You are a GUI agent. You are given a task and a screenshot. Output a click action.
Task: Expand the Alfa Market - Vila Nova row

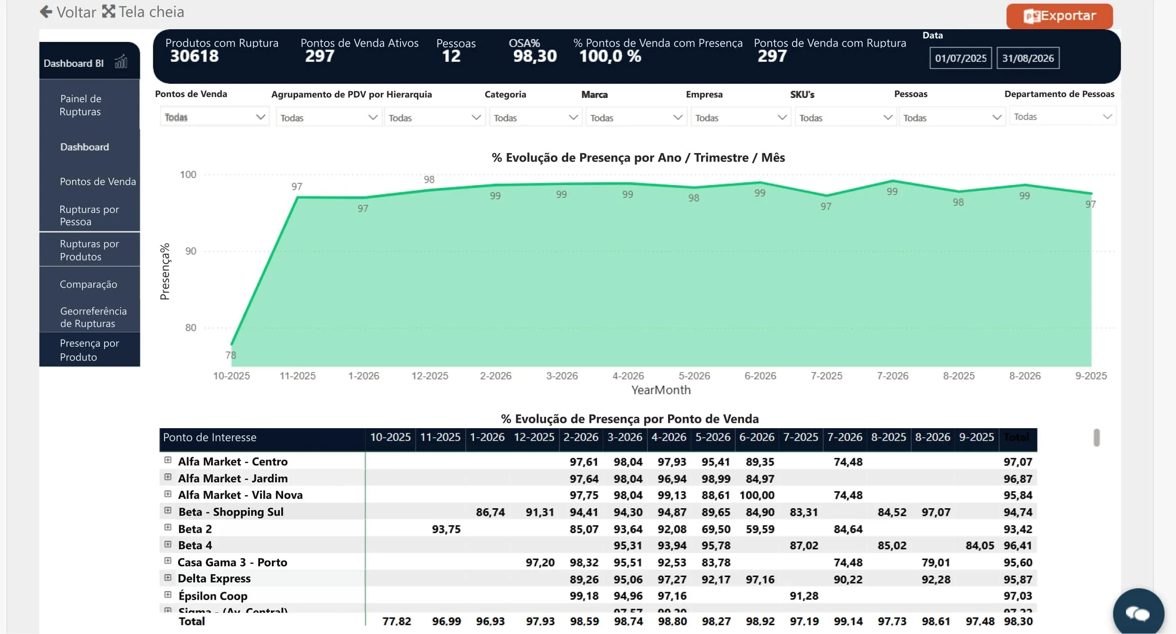pos(168,494)
